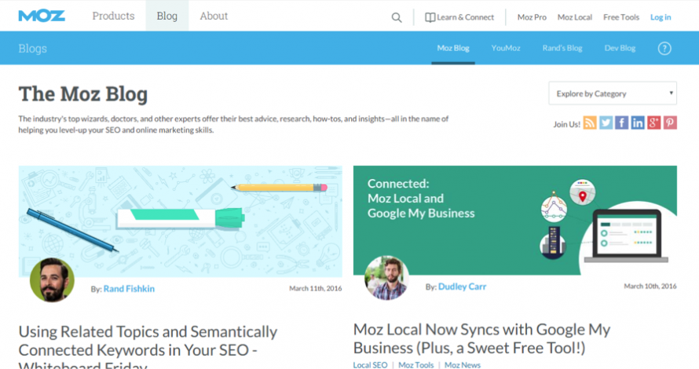Click The Moz Blog page heading

83,94
